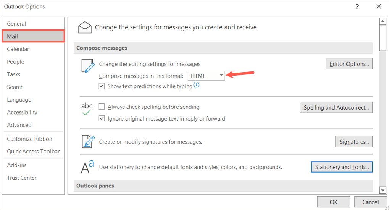Click the scrollbar up arrow
The width and height of the screenshot is (390, 210).
pyautogui.click(x=382, y=21)
